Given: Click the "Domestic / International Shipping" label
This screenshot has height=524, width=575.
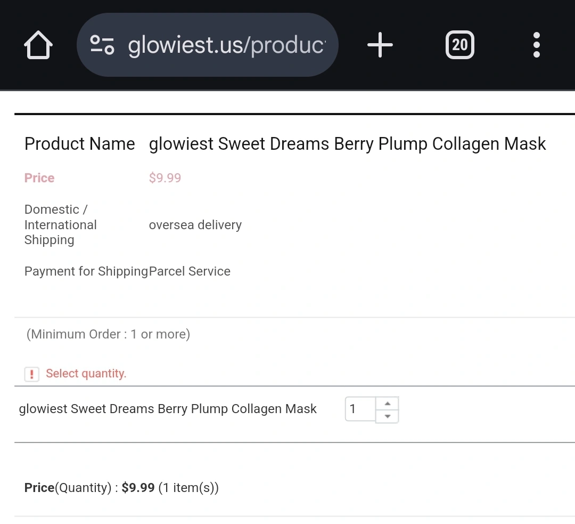Looking at the screenshot, I should coord(61,225).
